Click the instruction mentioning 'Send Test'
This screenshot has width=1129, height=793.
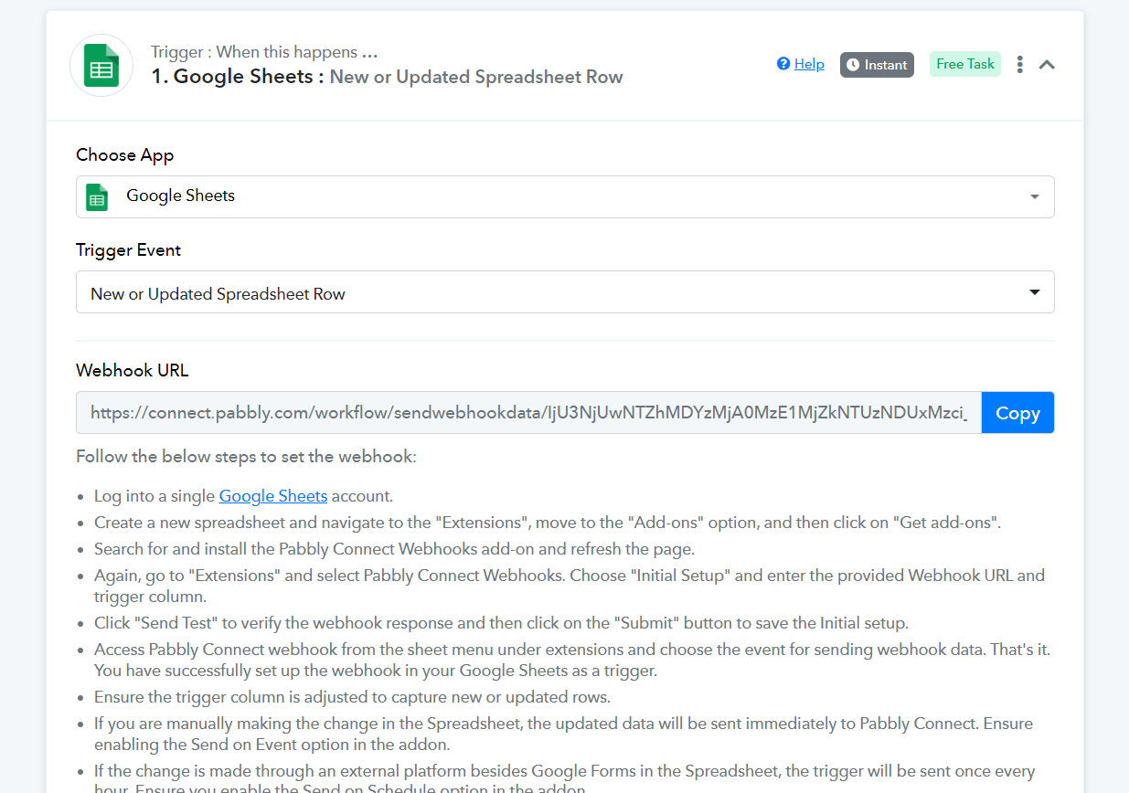501,623
